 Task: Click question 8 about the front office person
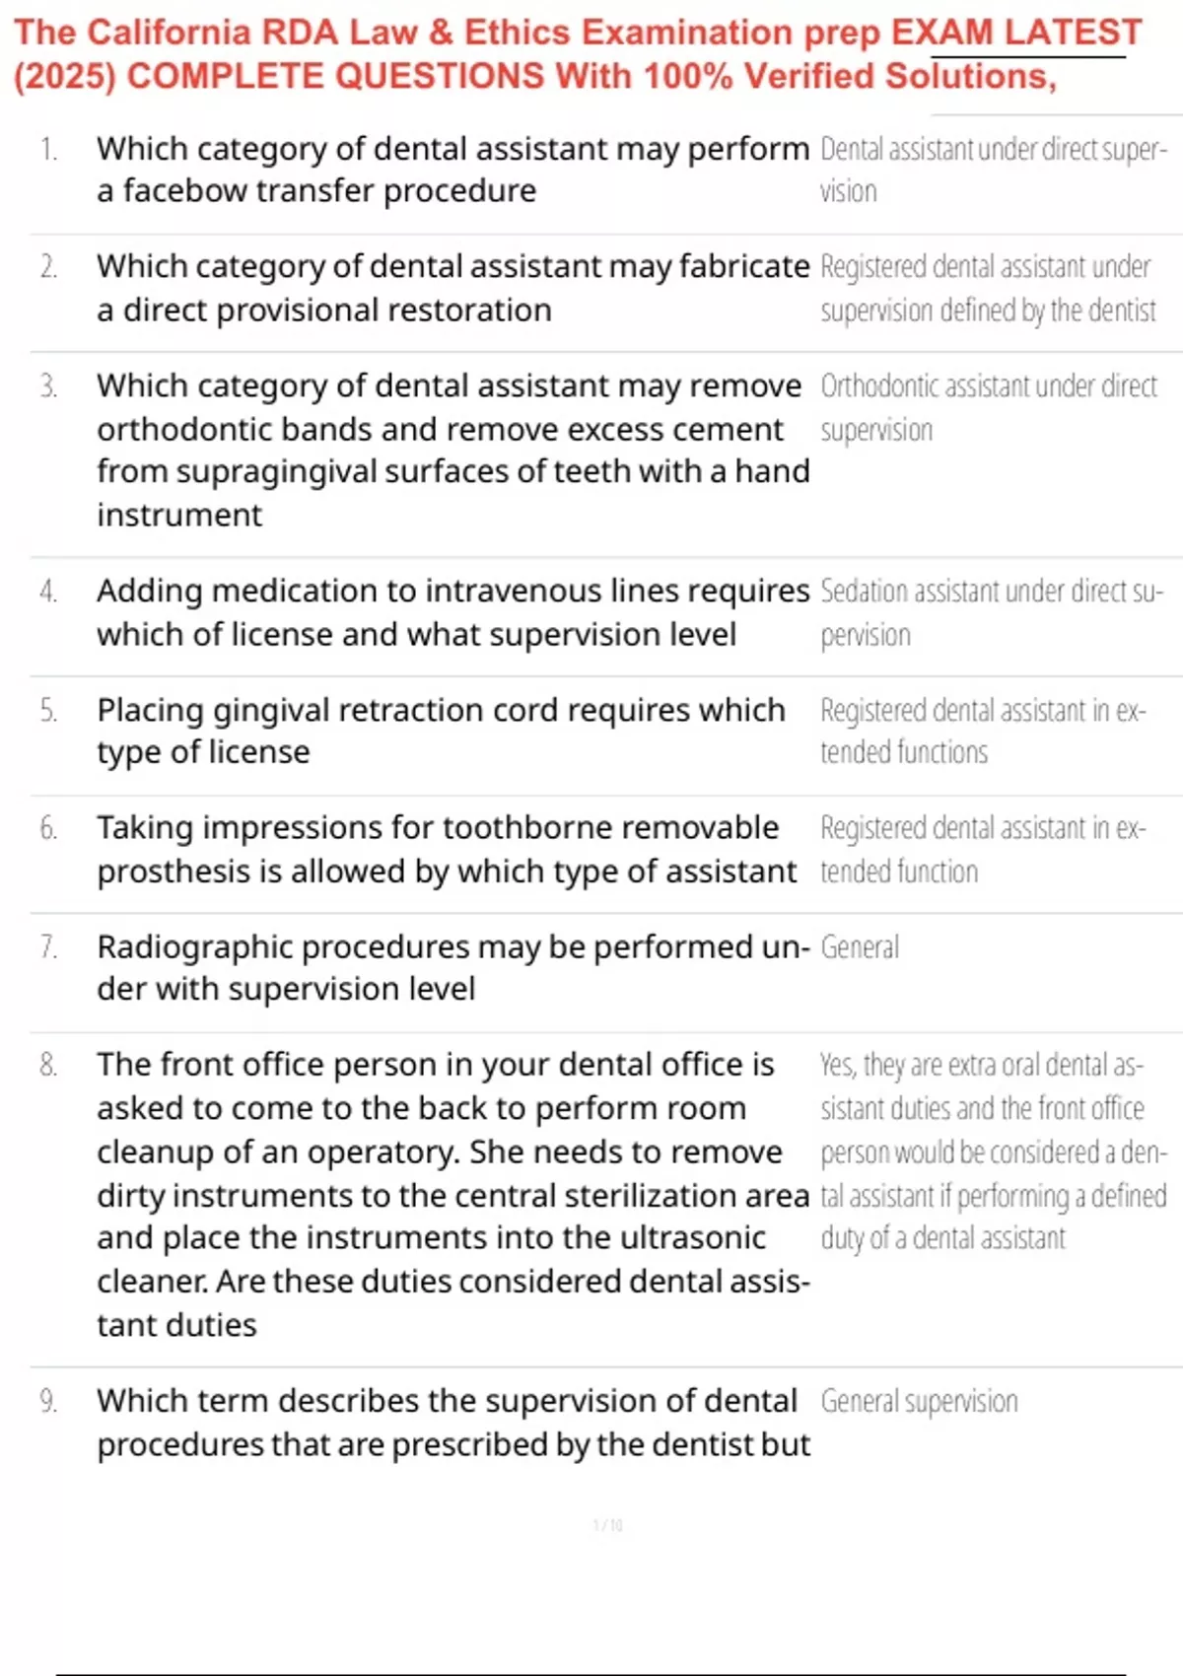click(x=452, y=1194)
